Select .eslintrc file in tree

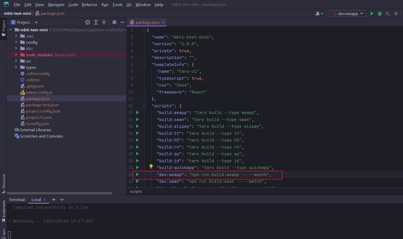[33, 80]
